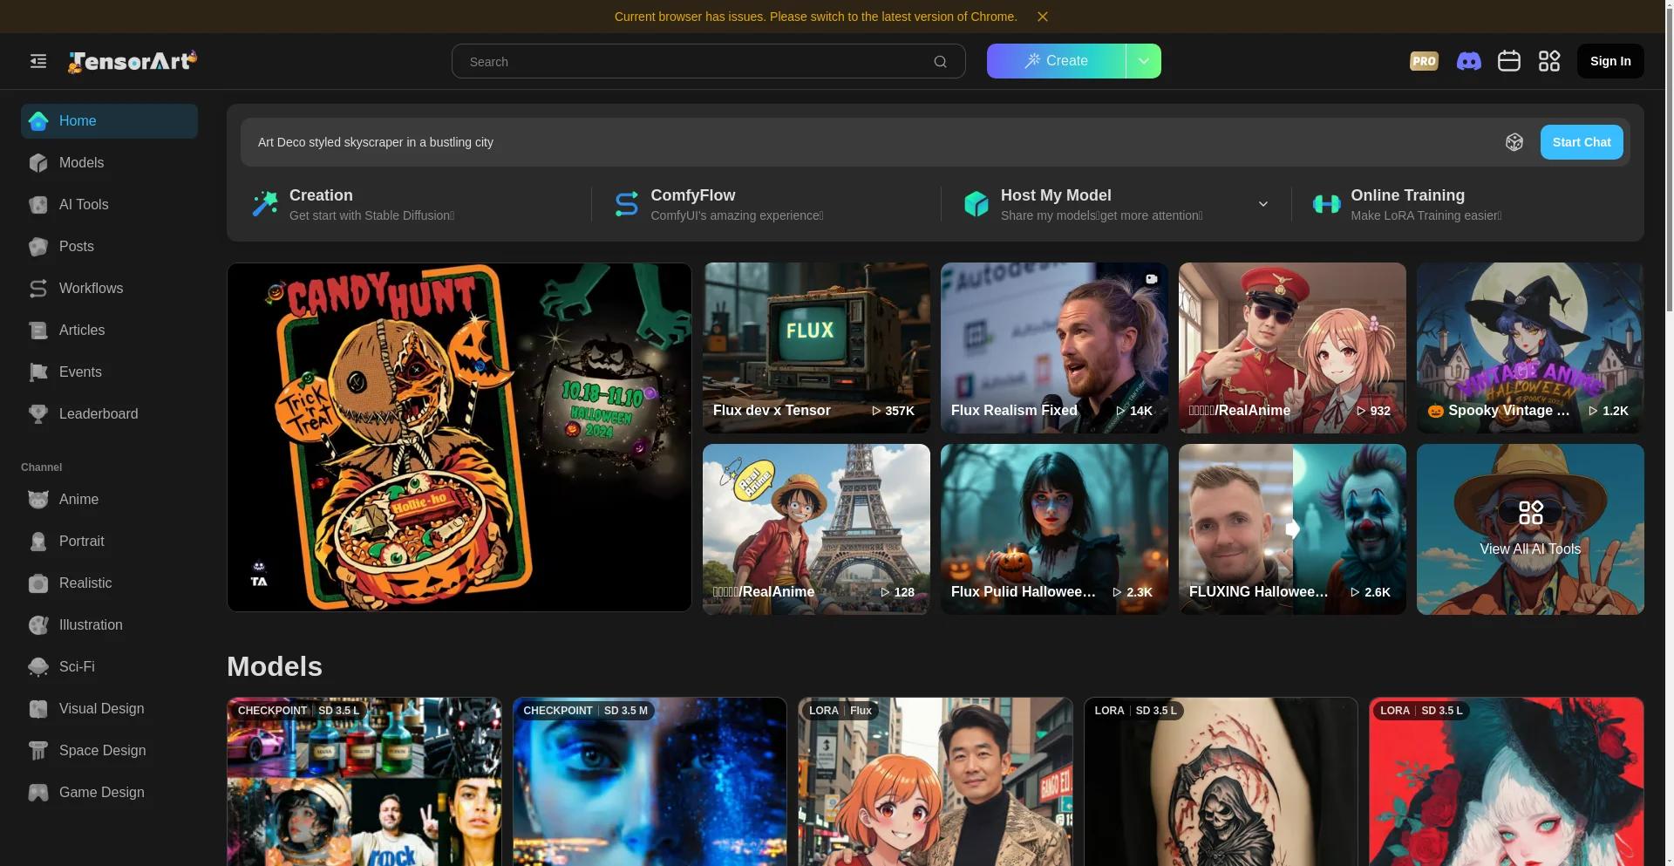The height and width of the screenshot is (866, 1674).
Task: Click the Art Deco skyscraper prompt field
Action: point(872,142)
